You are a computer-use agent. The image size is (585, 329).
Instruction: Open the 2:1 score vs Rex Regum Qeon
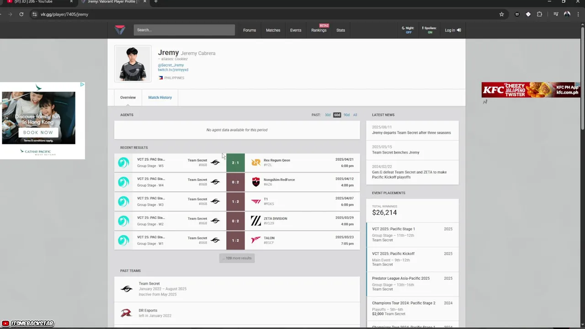(x=235, y=163)
